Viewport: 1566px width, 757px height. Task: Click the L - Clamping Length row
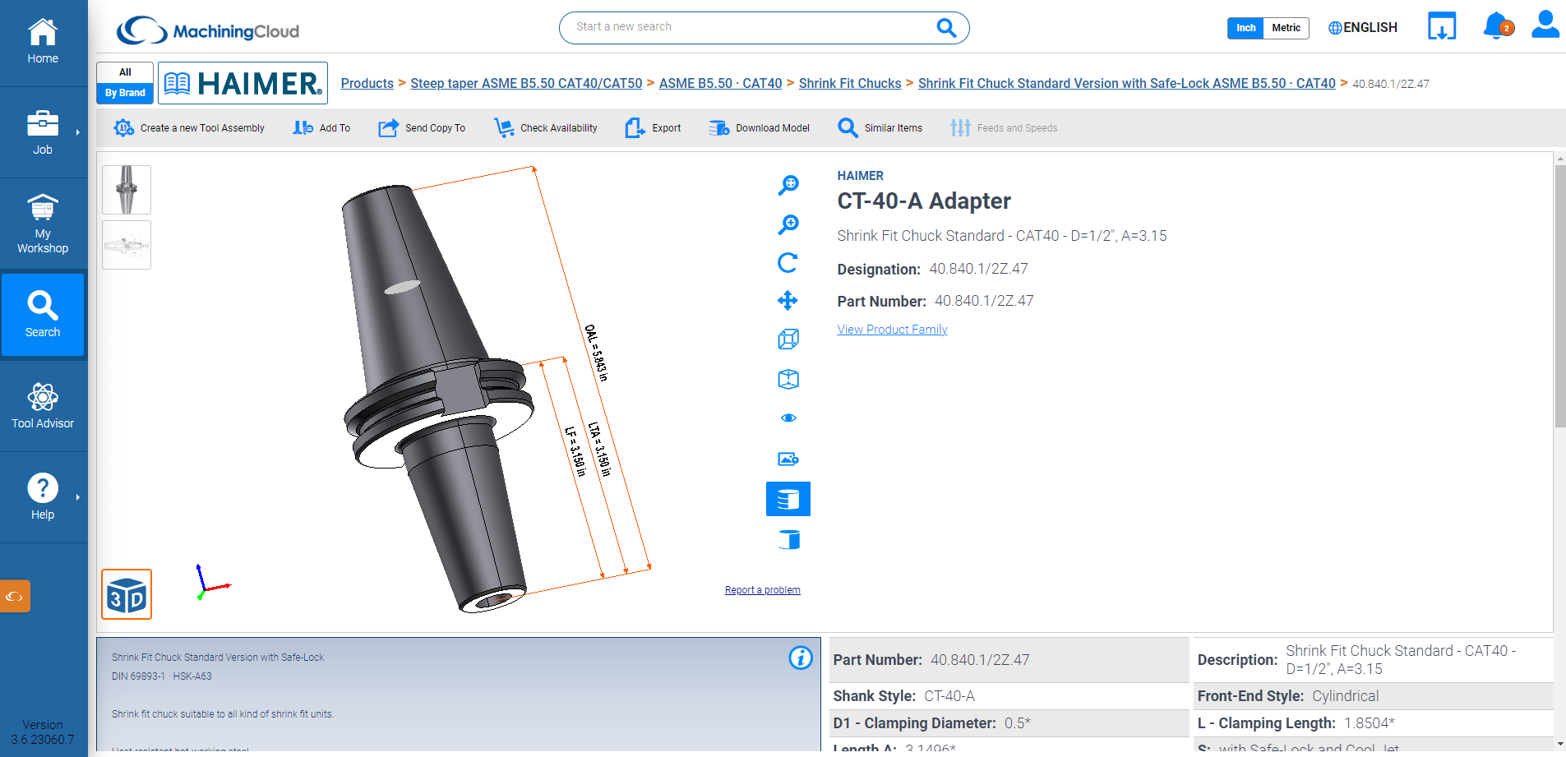[x=1373, y=723]
